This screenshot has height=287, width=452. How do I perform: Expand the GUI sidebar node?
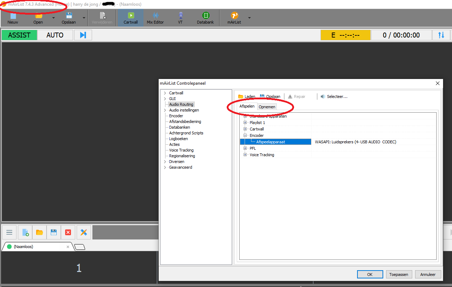pos(165,99)
